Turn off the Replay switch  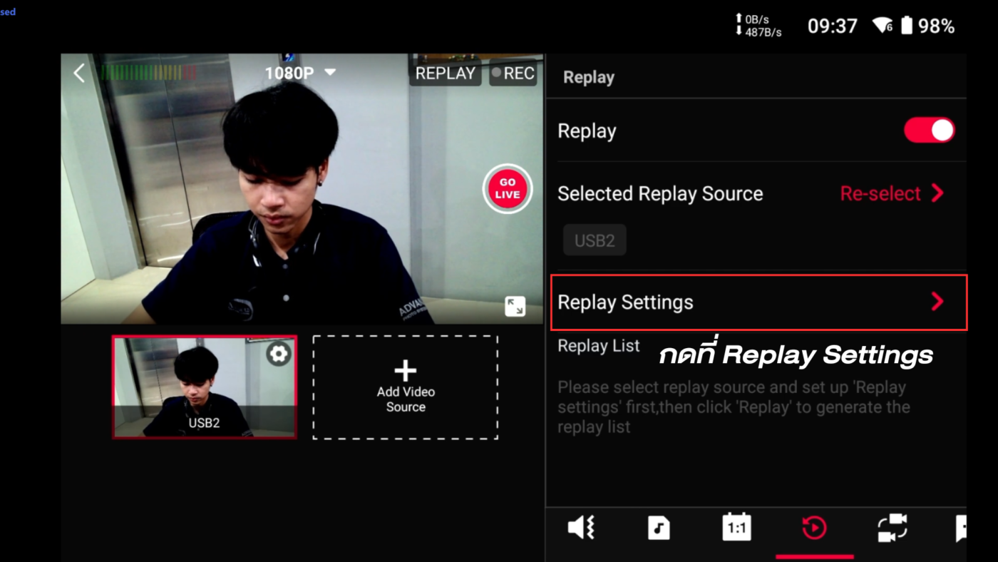coord(929,131)
